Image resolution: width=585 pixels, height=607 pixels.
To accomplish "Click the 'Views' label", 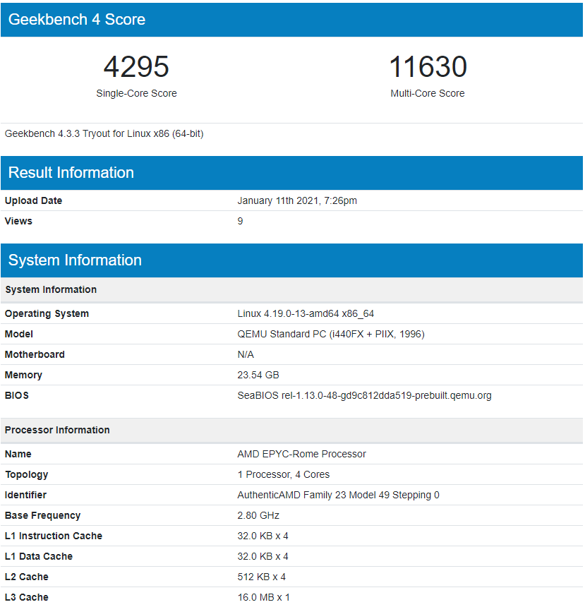I will click(x=18, y=221).
